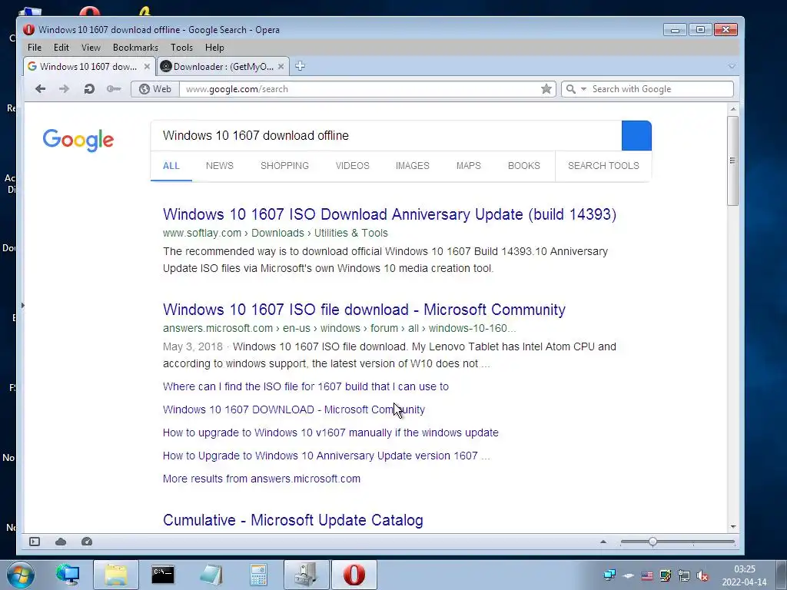Open the Tools menu
This screenshot has height=590, width=787.
181,47
